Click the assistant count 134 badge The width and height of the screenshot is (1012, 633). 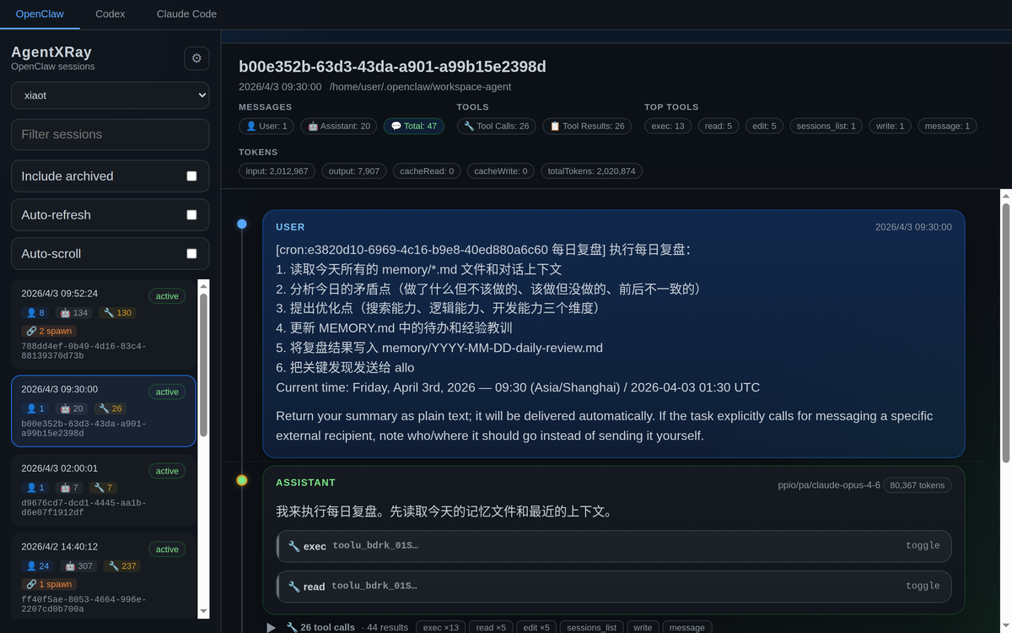[74, 313]
